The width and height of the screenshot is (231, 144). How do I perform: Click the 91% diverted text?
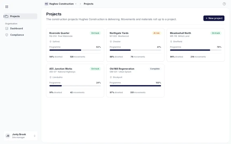pyautogui.click(x=56, y=93)
